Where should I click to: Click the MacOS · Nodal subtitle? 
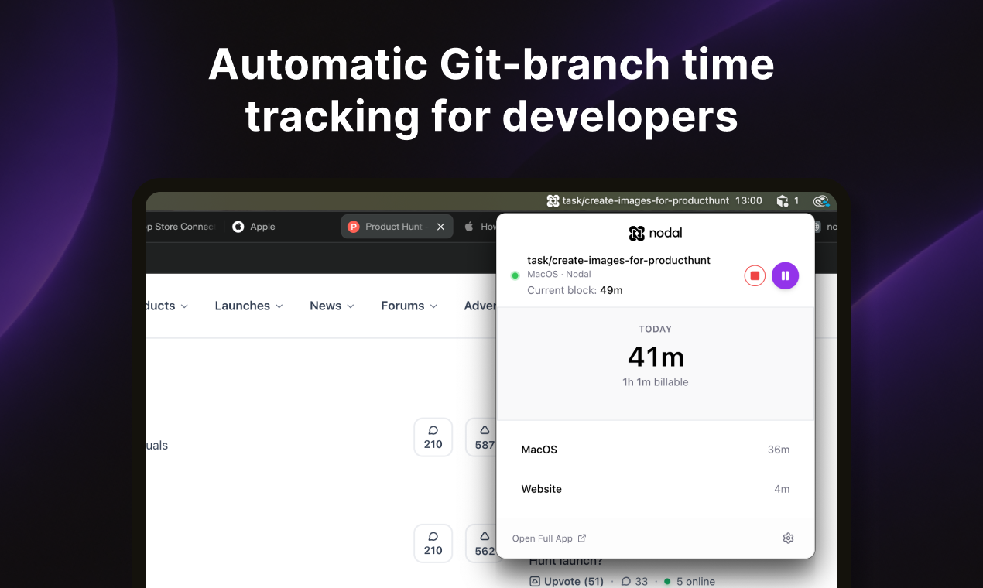[x=559, y=275]
